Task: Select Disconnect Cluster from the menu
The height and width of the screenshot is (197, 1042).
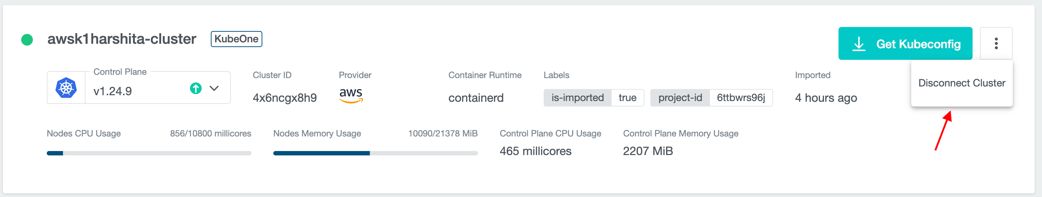Action: (962, 83)
